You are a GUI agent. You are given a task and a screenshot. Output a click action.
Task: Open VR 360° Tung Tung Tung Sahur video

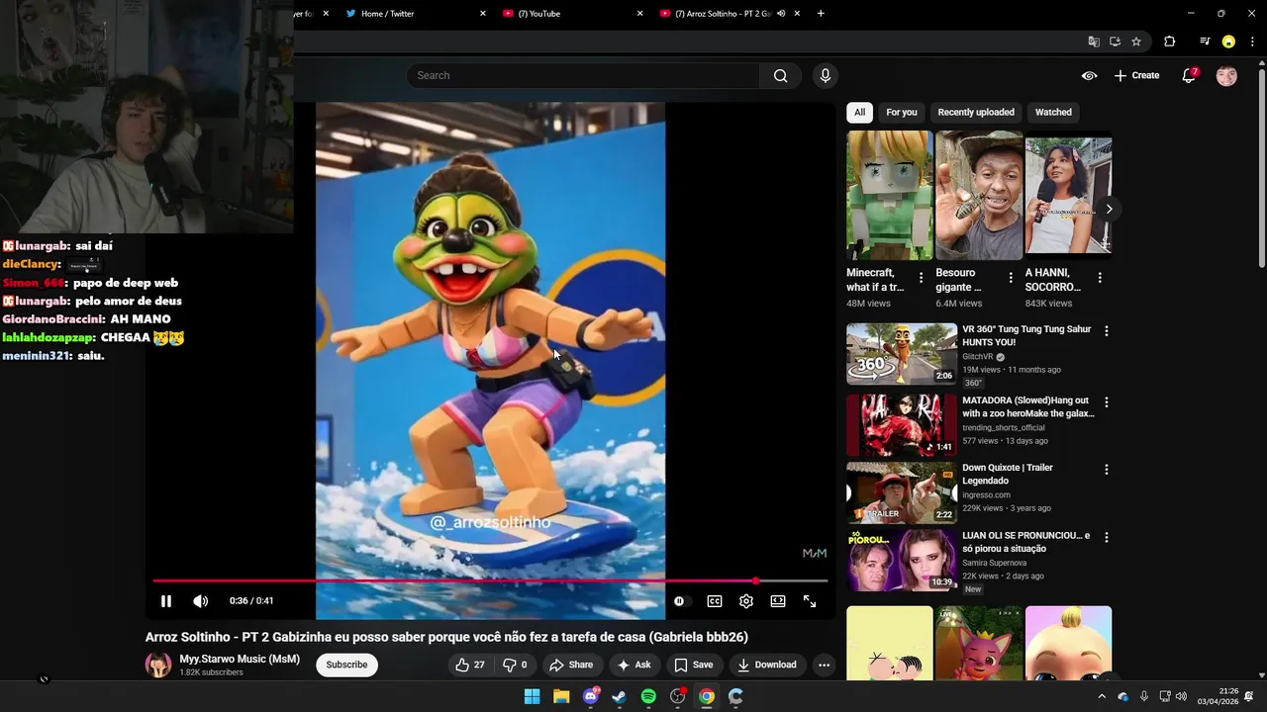[902, 354]
